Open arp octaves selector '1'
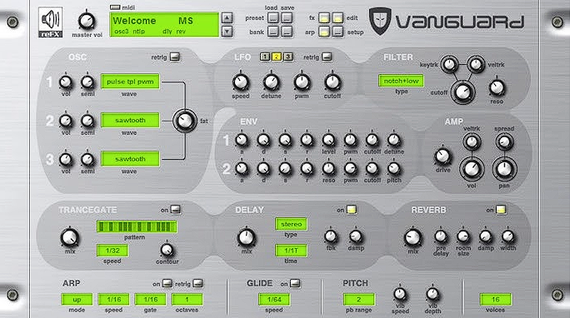The width and height of the screenshot is (570, 318). 187,300
